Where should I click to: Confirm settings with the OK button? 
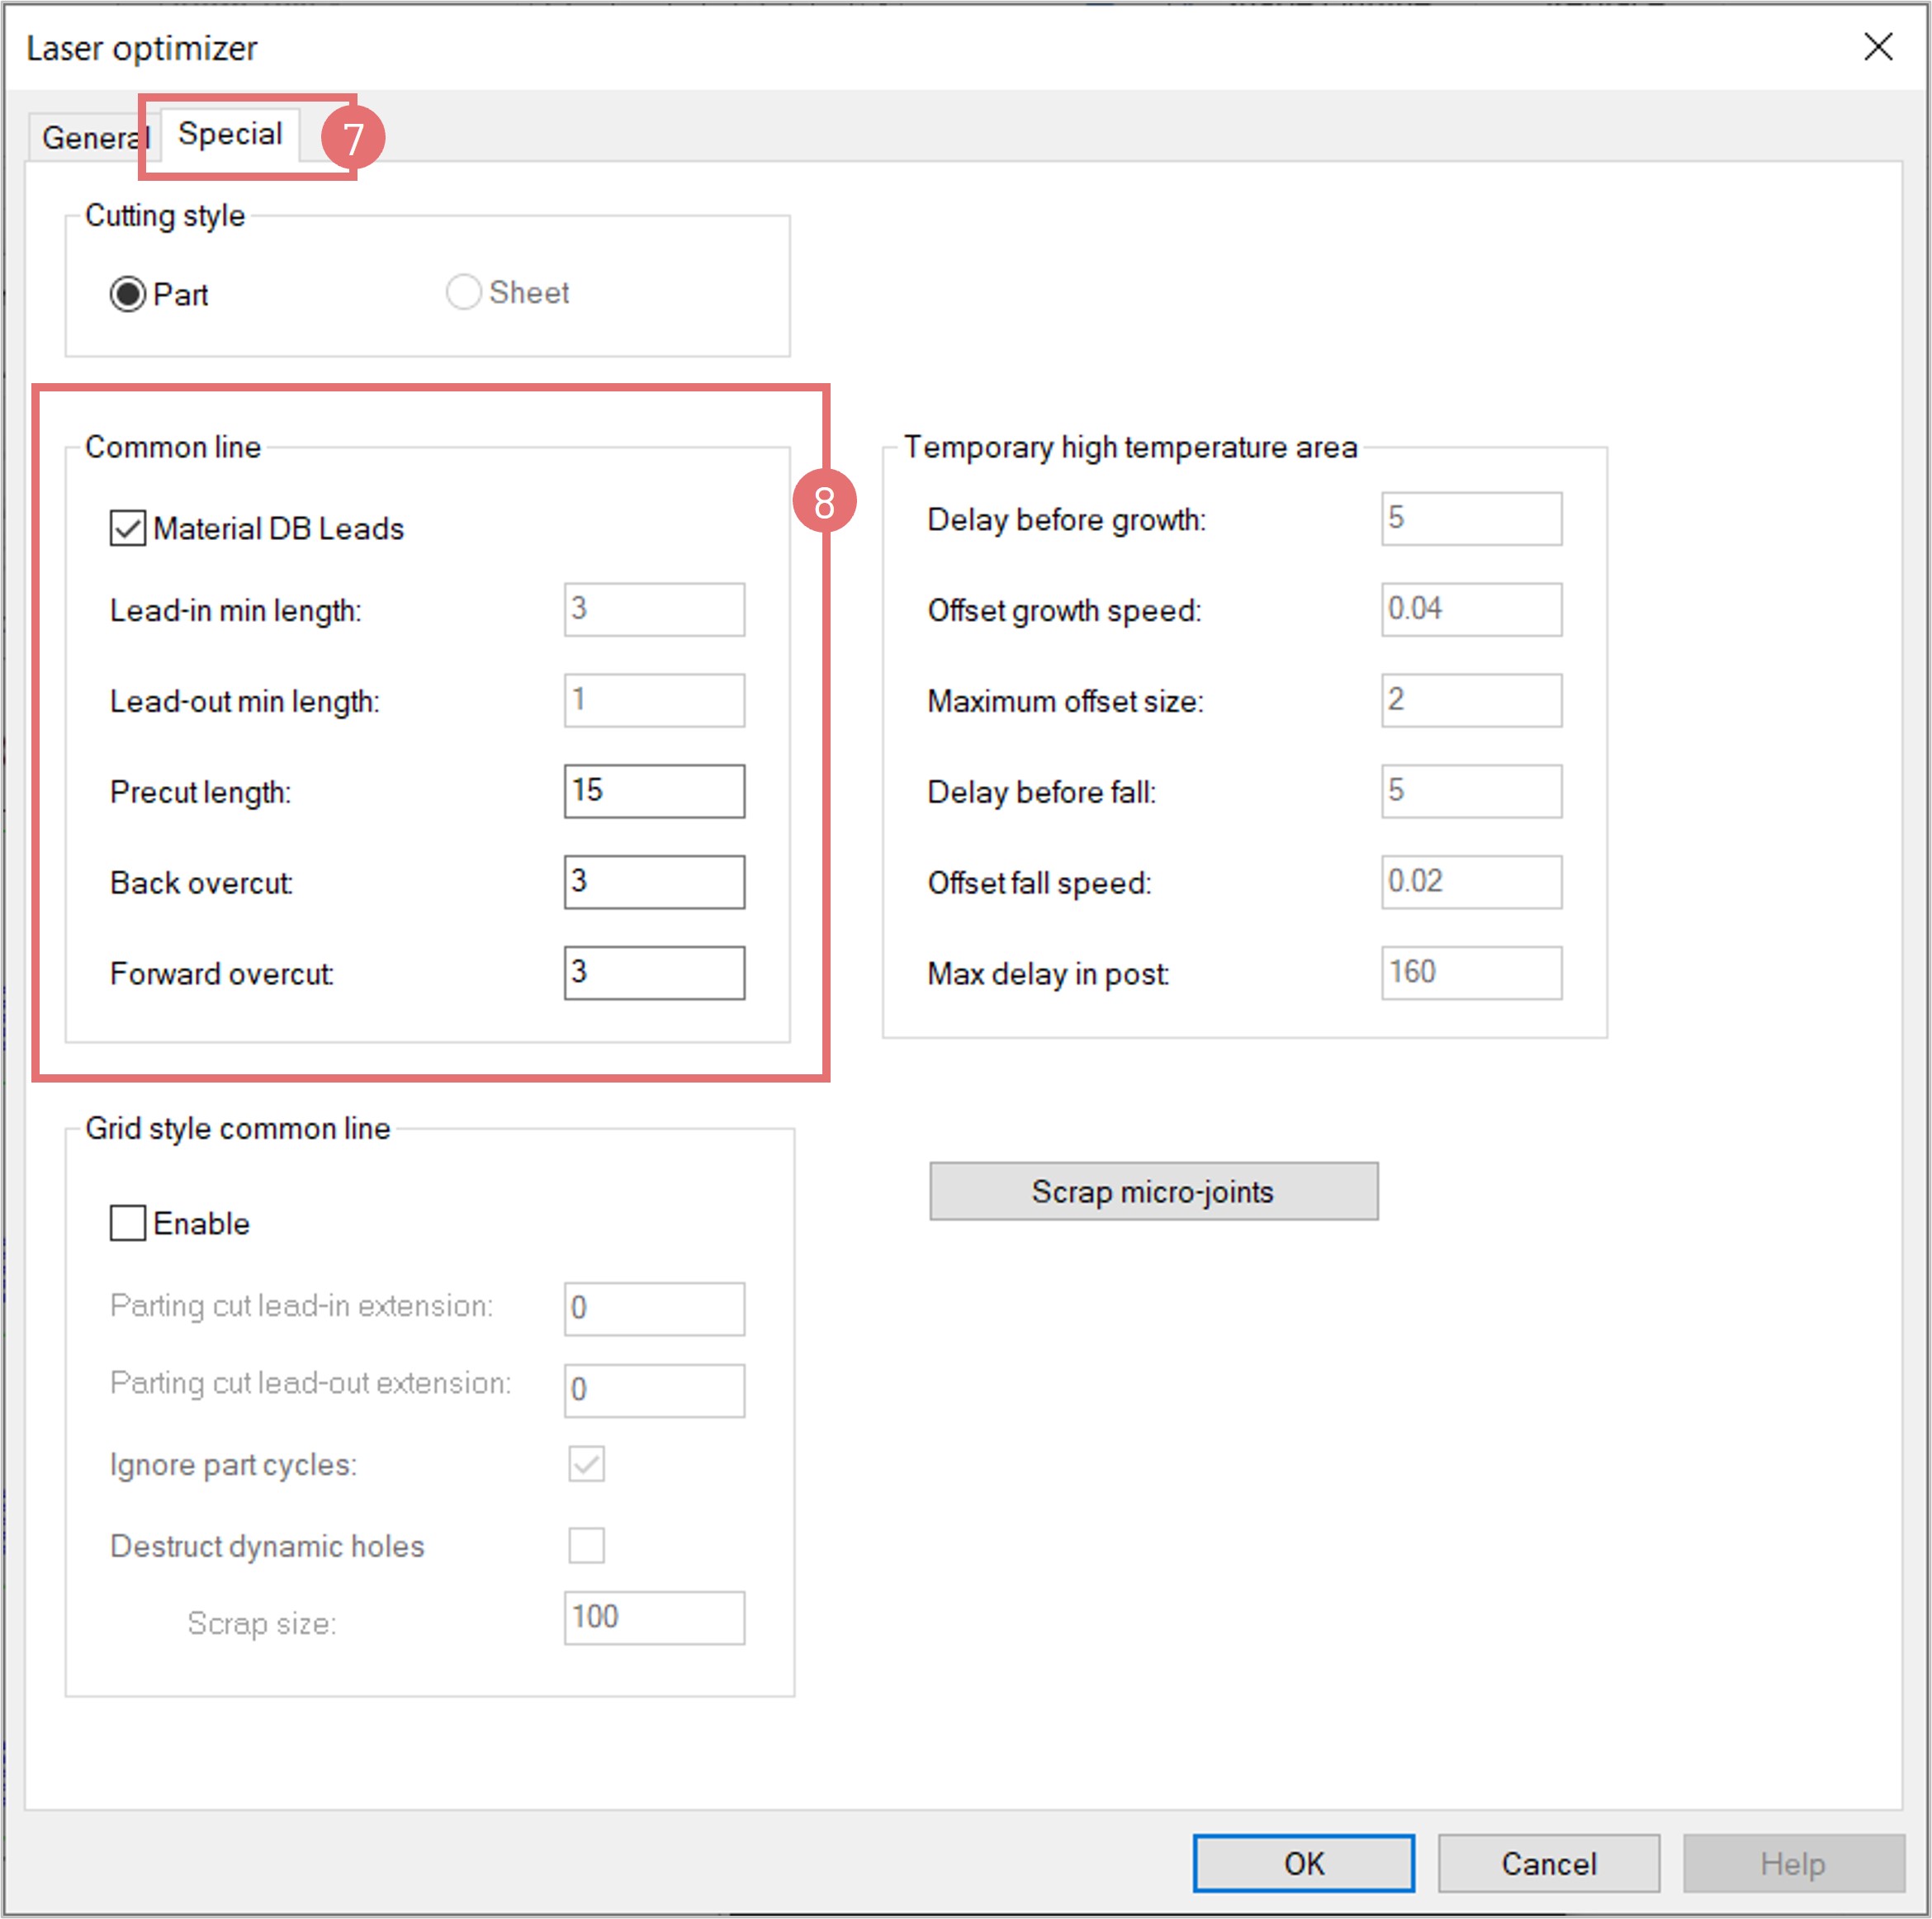point(1303,1863)
